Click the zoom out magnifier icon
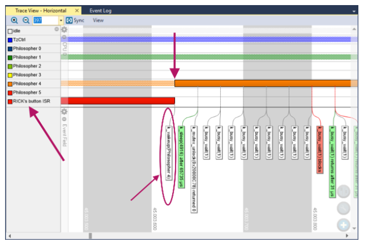The width and height of the screenshot is (368, 246). pyautogui.click(x=25, y=20)
